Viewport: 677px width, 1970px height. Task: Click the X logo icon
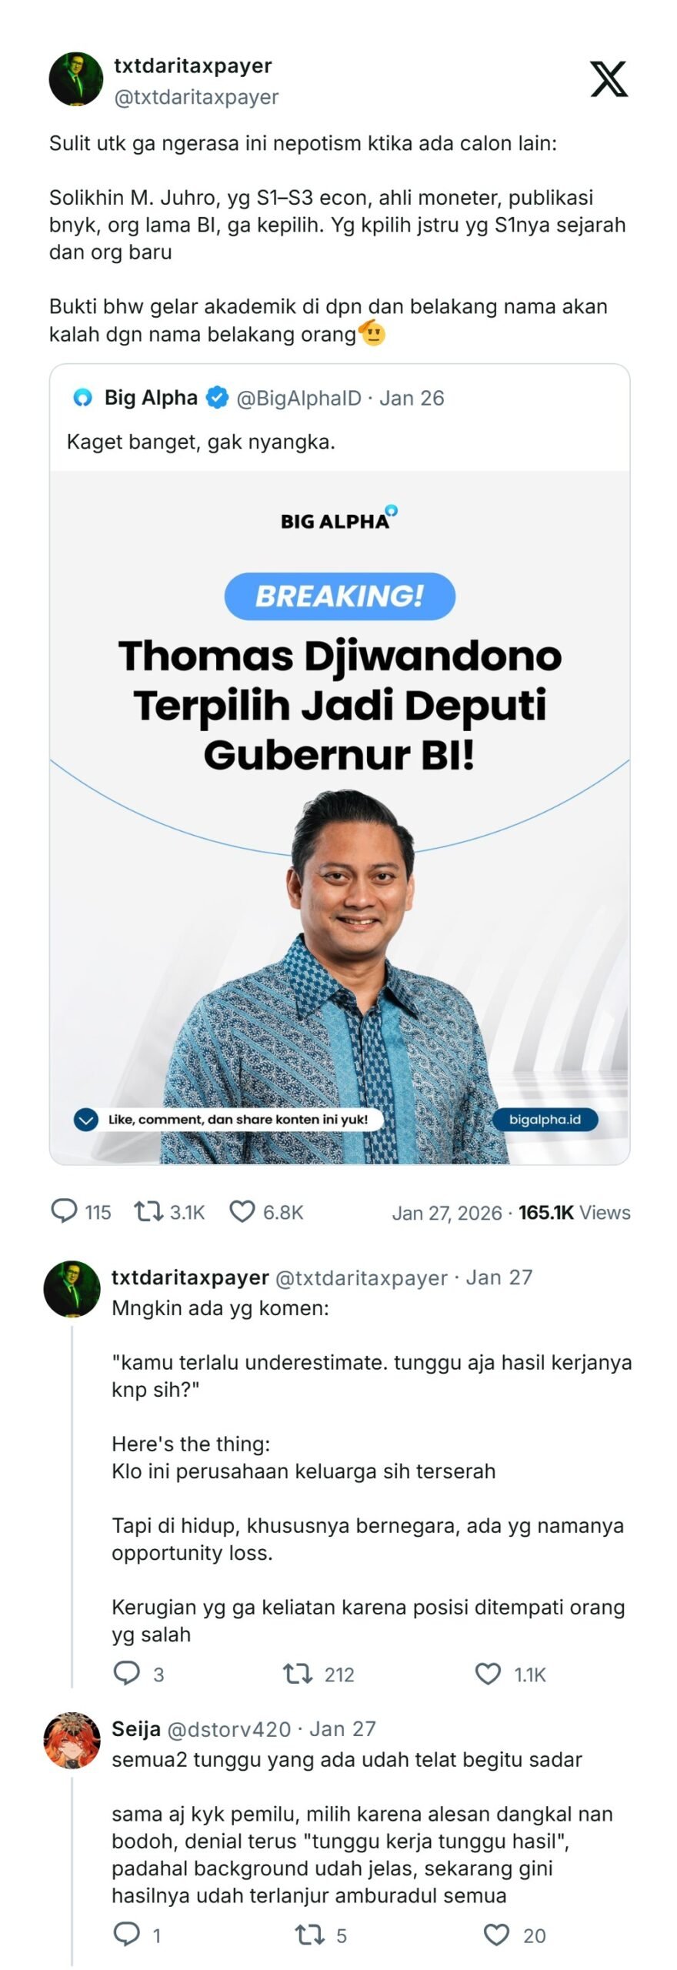point(609,79)
